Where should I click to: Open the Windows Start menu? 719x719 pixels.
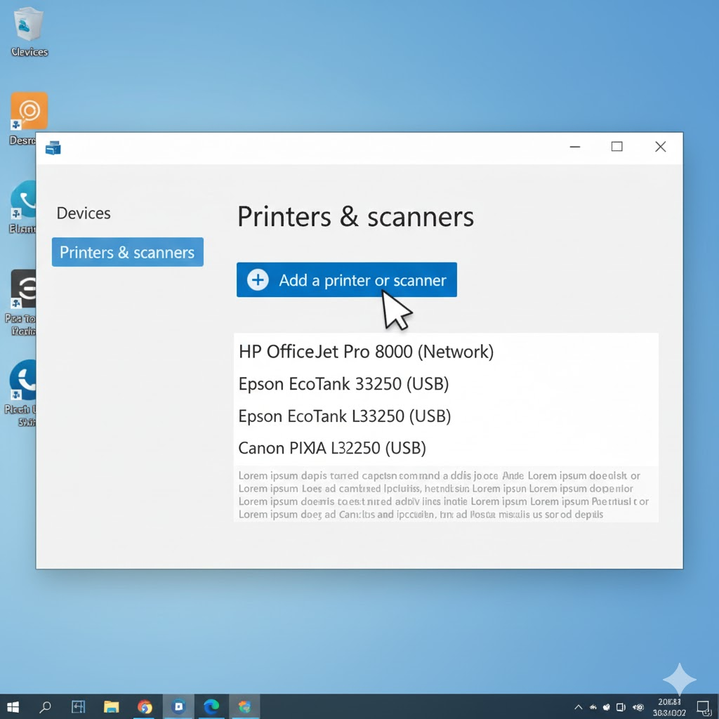(x=13, y=706)
